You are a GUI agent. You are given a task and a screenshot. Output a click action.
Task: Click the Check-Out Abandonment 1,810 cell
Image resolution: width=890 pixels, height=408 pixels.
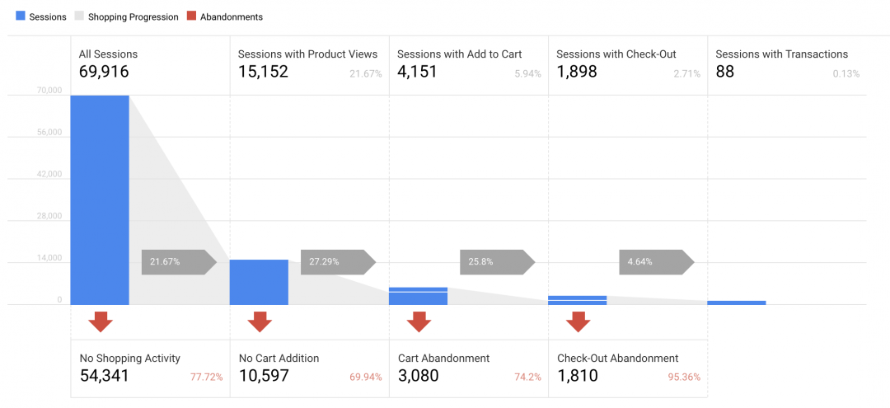point(628,368)
